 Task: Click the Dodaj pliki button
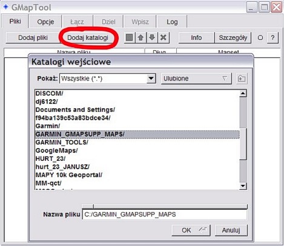tap(33, 37)
